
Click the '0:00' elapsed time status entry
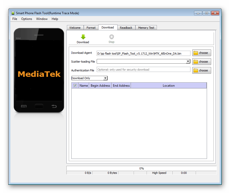tap(184, 173)
